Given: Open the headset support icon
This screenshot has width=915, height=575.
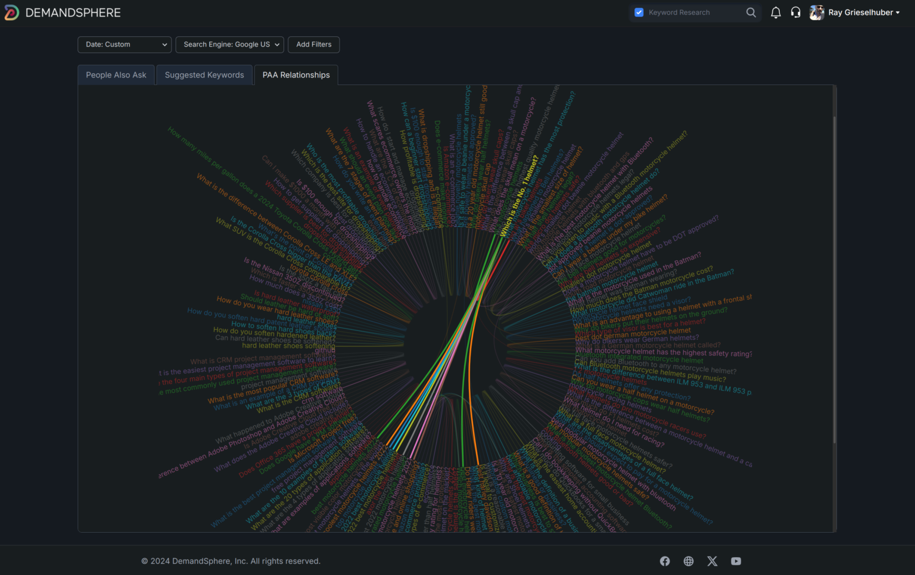Looking at the screenshot, I should coord(795,12).
